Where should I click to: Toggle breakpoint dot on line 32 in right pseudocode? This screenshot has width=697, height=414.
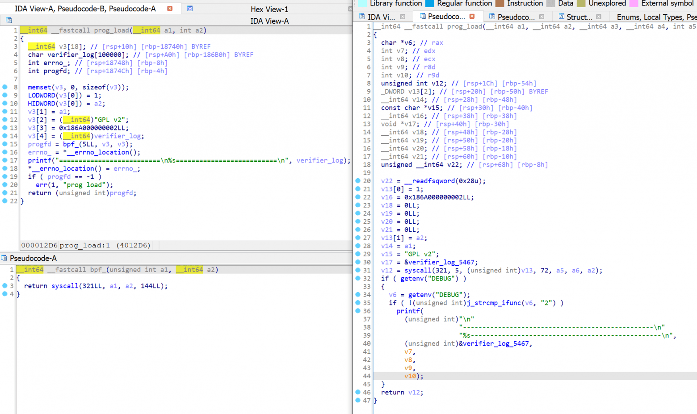[x=358, y=278]
